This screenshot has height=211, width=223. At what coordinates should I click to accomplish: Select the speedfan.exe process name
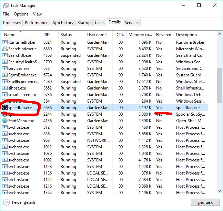tap(20, 108)
